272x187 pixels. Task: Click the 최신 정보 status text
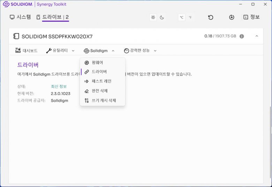pos(59,86)
